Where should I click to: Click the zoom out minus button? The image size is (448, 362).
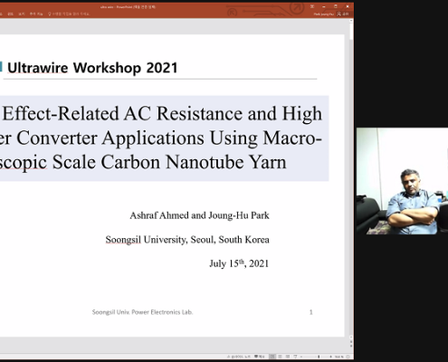301,357
